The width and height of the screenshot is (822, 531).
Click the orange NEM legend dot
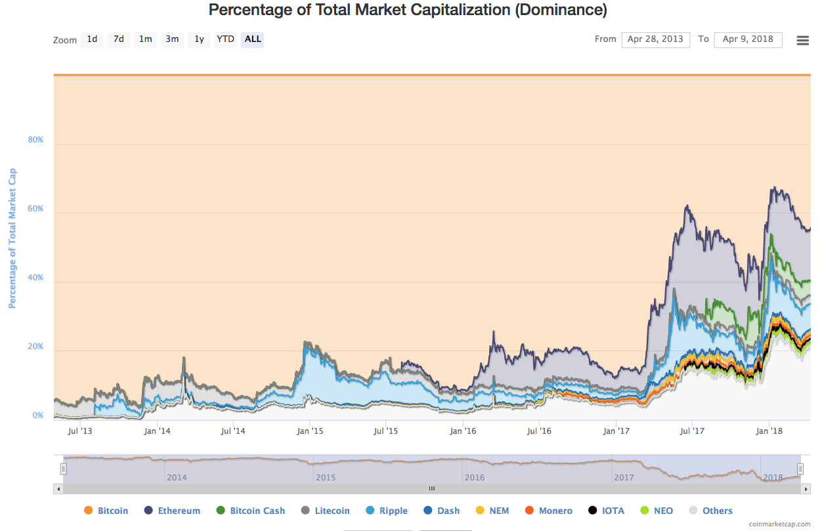click(x=479, y=511)
